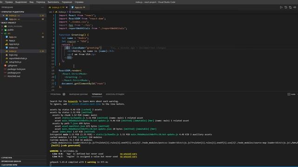The width and height of the screenshot is (298, 167).
Task: Open setupTests.js in the file tree
Action: click(15, 62)
